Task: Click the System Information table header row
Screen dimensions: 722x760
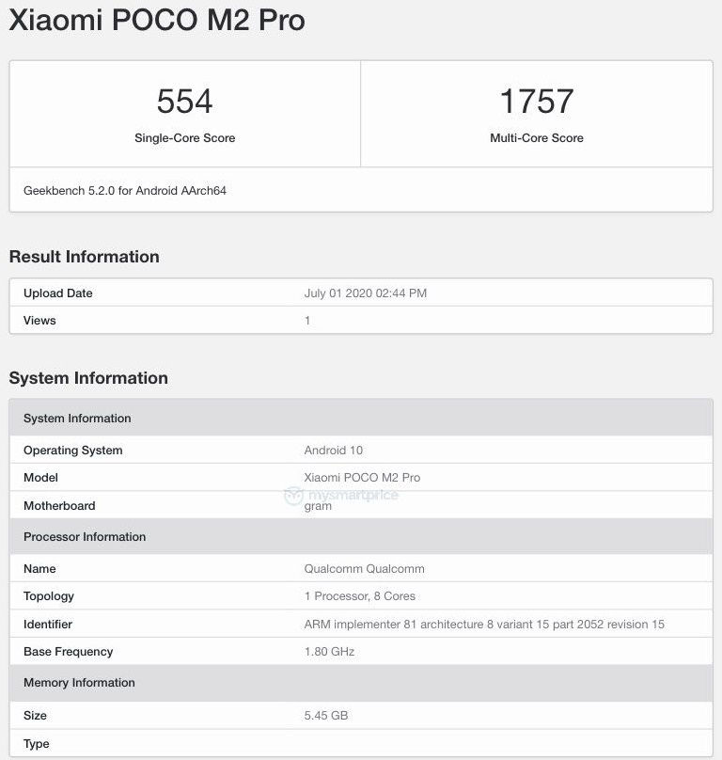Action: point(361,418)
